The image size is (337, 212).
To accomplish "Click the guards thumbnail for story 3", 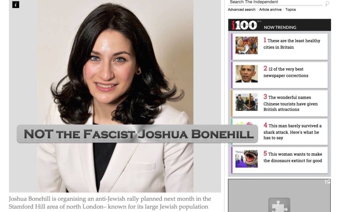I will (x=246, y=102).
